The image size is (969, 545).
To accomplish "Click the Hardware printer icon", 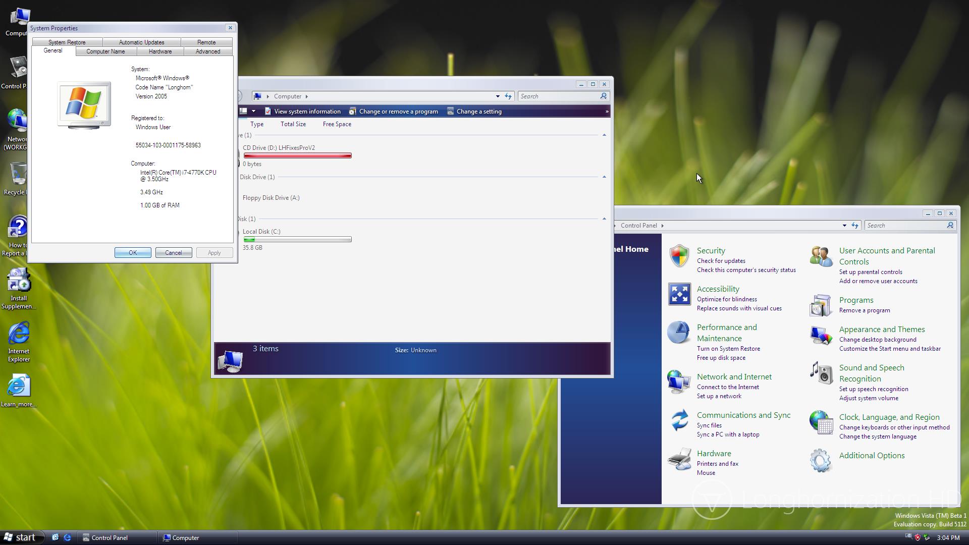I will 679,459.
